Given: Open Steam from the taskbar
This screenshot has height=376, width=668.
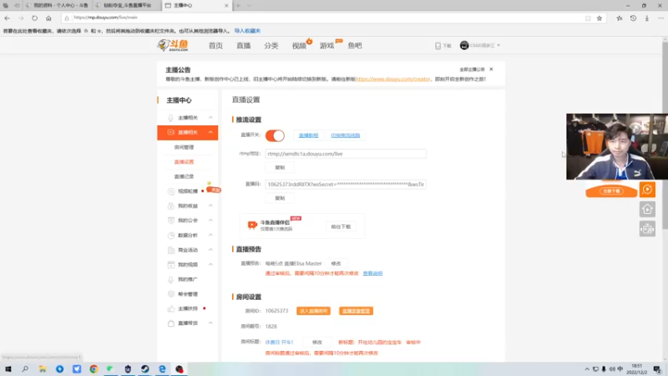Looking at the screenshot, I should pyautogui.click(x=144, y=369).
